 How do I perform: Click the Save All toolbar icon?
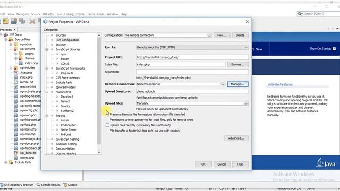22,21
